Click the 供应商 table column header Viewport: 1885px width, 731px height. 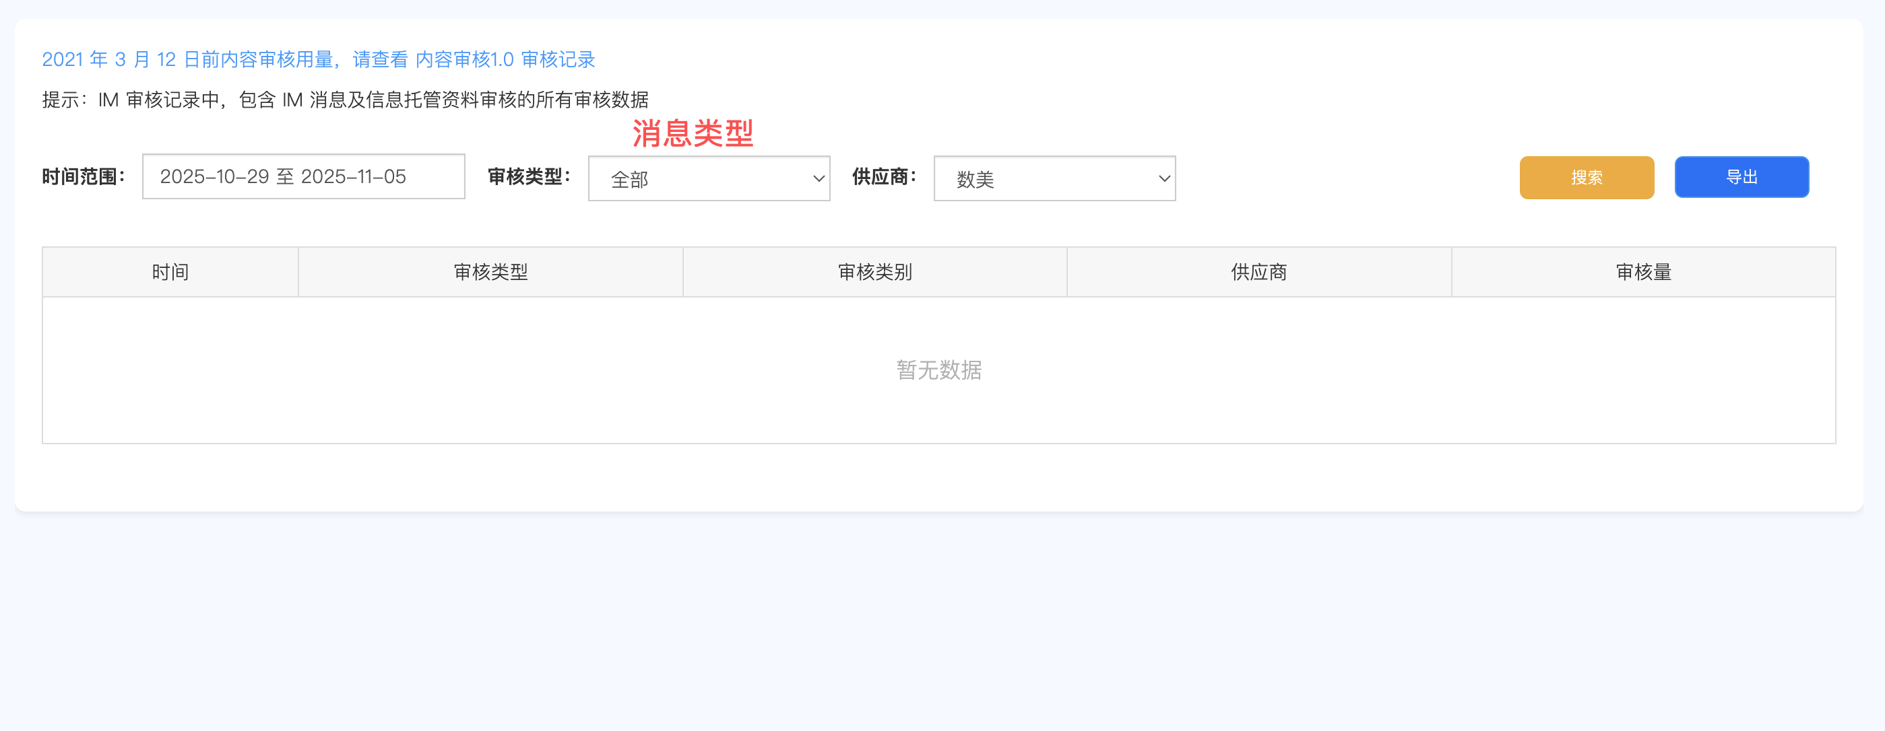(1258, 272)
